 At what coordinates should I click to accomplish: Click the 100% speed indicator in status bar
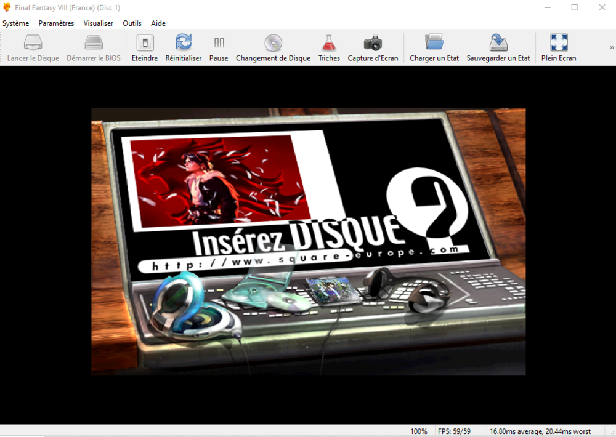419,431
